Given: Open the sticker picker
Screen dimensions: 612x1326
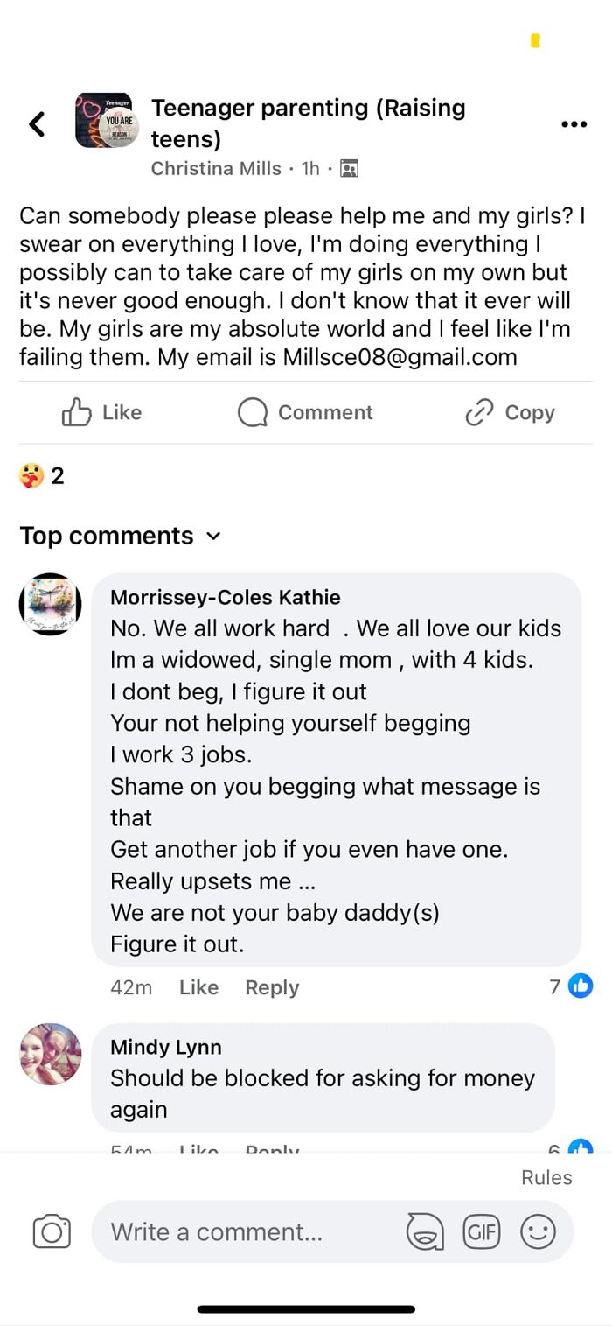Looking at the screenshot, I should click(x=425, y=1232).
